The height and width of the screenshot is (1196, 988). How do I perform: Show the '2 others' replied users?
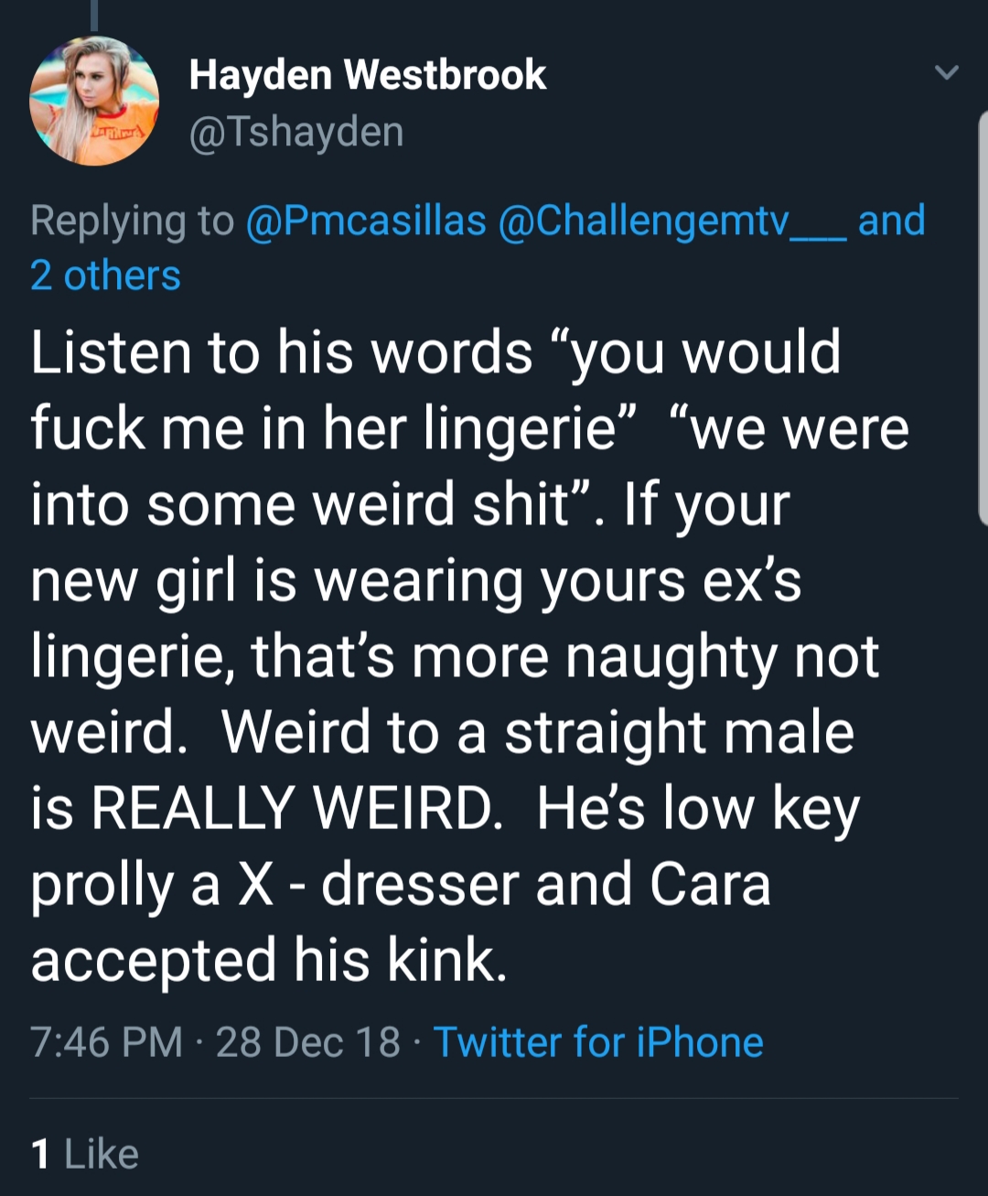[x=105, y=275]
